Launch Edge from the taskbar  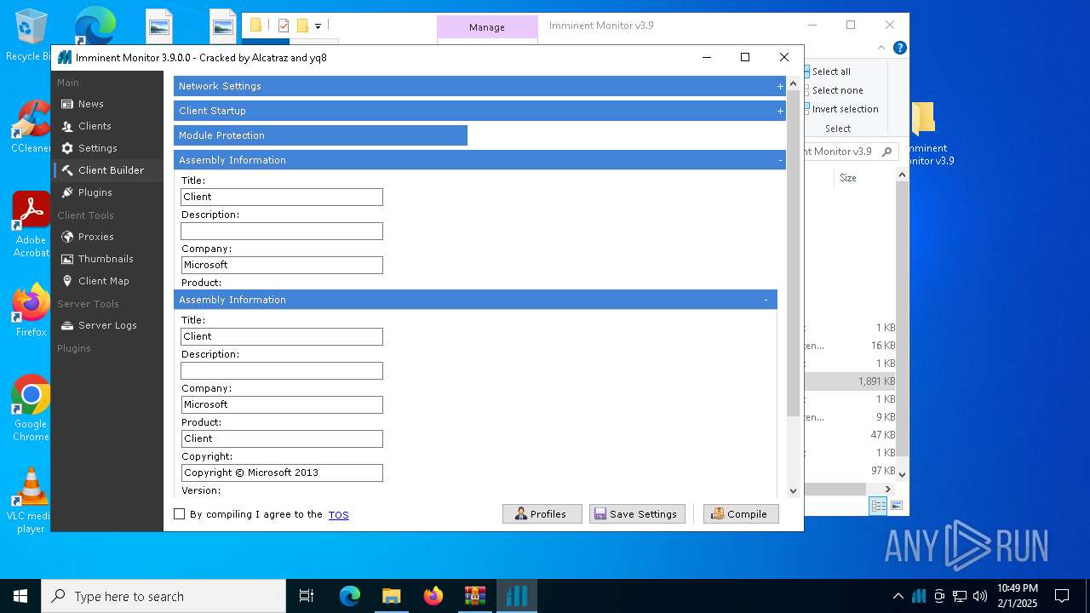(x=350, y=596)
